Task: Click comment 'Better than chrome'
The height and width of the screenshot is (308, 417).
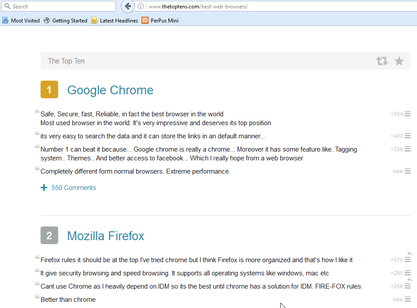Action: coord(68,300)
